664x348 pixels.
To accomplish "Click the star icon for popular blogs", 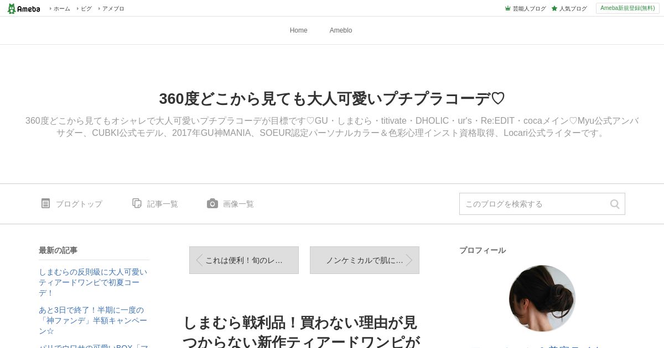I will point(554,9).
